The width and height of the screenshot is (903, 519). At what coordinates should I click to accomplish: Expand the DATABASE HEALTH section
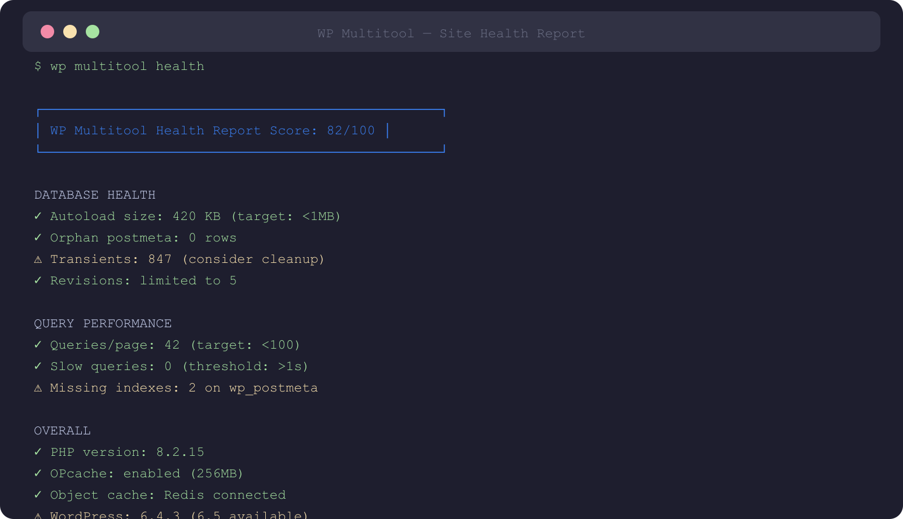95,195
